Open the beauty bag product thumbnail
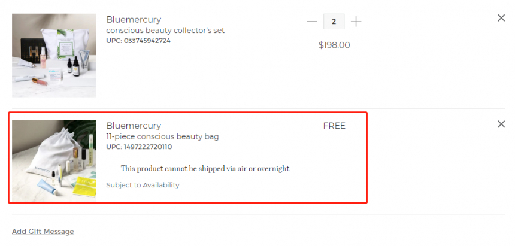The width and height of the screenshot is (515, 246). click(54, 160)
